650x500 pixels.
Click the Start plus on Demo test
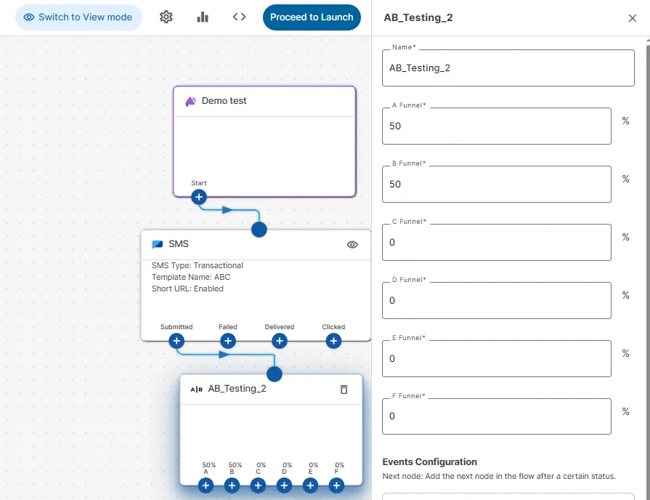click(199, 196)
